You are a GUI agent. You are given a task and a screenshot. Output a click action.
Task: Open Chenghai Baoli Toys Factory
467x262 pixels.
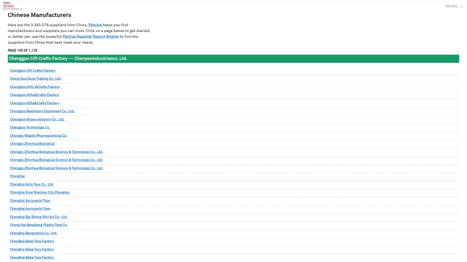32,241
